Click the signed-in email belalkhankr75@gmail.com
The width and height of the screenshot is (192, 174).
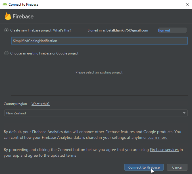[x=127, y=30]
